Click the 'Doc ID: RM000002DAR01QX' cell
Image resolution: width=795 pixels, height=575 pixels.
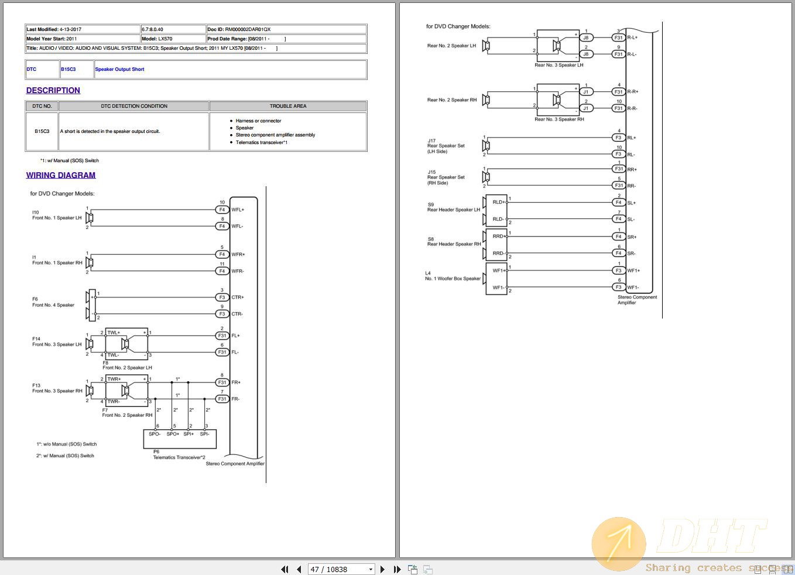click(x=286, y=29)
